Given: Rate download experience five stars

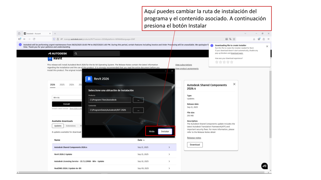Looking at the screenshot, I should [232, 62].
